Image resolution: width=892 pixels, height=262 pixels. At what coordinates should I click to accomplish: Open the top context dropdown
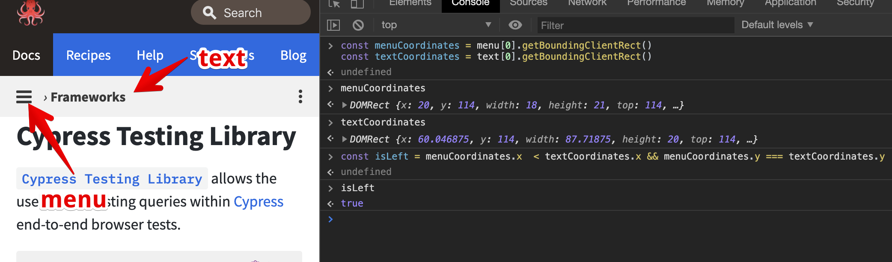(x=436, y=25)
